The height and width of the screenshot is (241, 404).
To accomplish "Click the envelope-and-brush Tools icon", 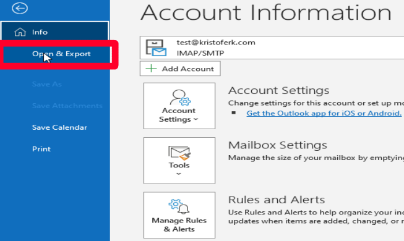I will [179, 153].
